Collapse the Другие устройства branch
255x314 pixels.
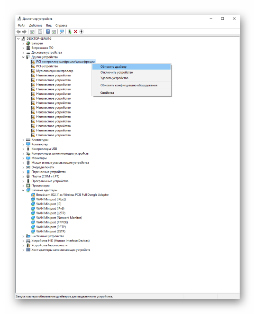pyautogui.click(x=23, y=57)
